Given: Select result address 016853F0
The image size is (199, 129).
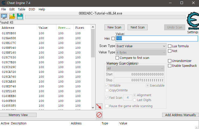Looking at the screenshot, I should (9, 106).
